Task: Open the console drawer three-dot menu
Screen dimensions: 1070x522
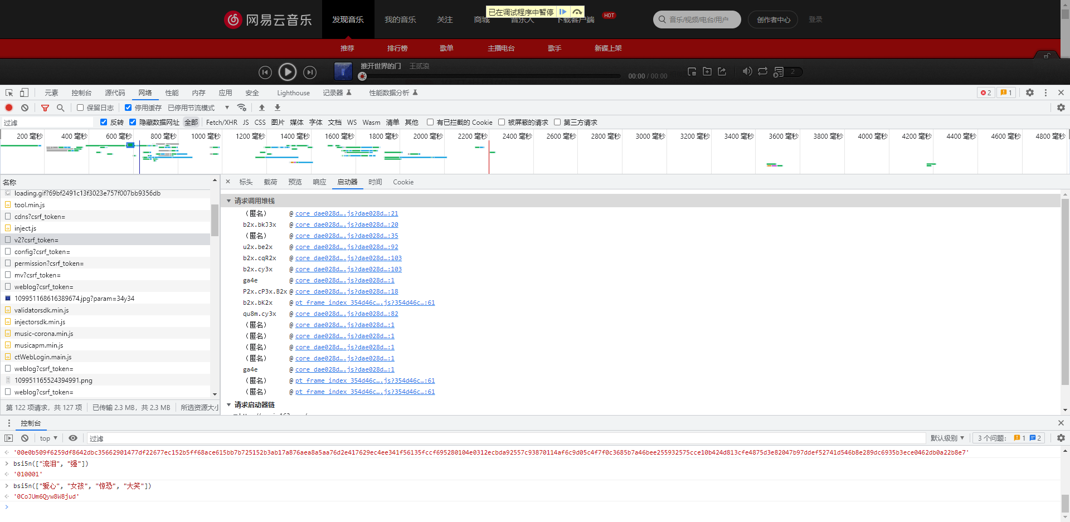Action: pyautogui.click(x=9, y=423)
